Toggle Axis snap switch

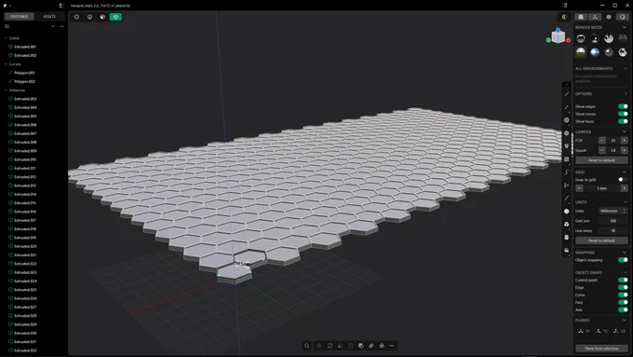tap(623, 309)
